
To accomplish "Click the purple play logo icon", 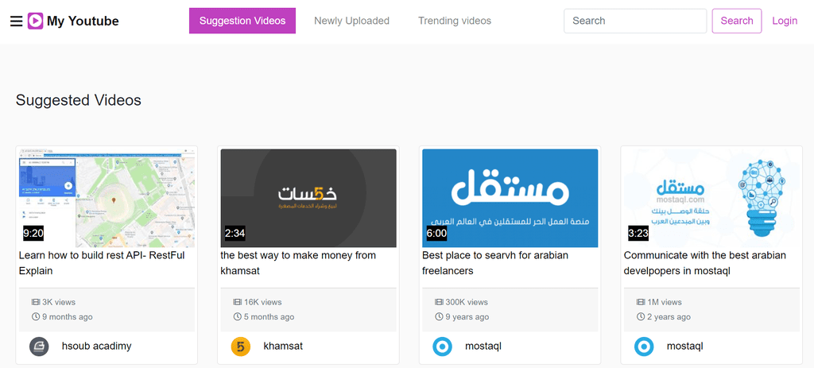I will [x=35, y=21].
